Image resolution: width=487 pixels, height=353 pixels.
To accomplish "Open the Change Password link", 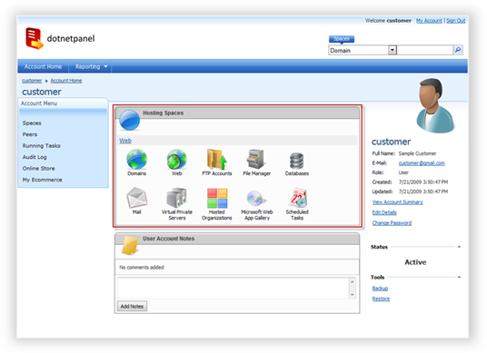I will (392, 222).
